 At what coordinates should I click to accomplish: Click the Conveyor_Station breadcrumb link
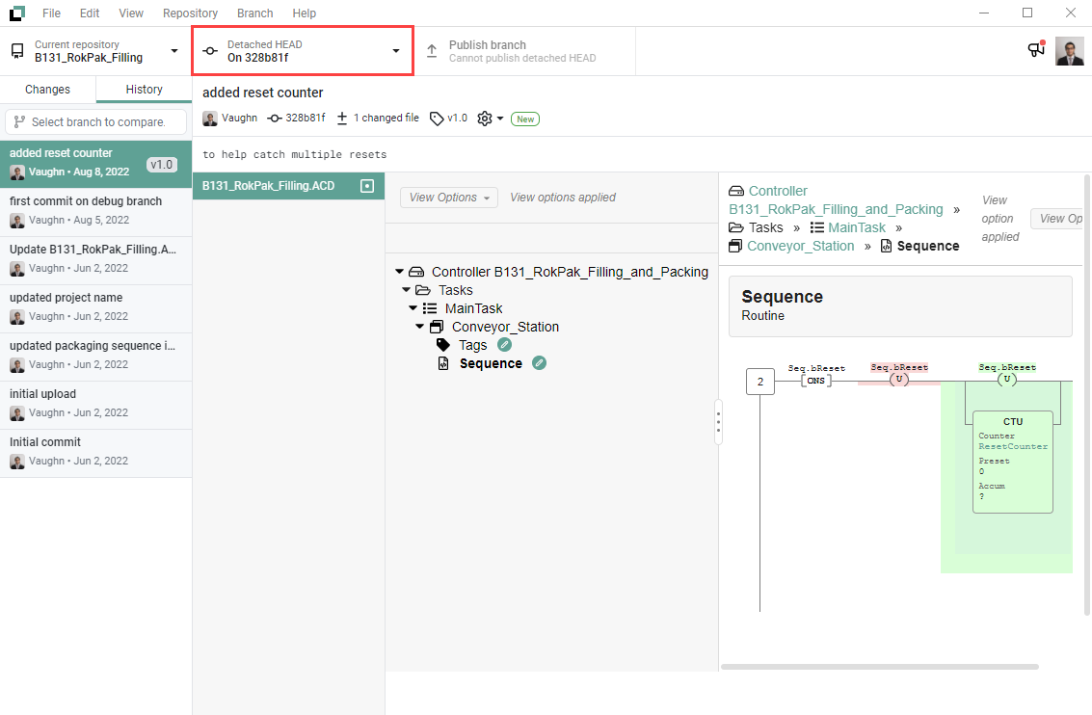[800, 246]
